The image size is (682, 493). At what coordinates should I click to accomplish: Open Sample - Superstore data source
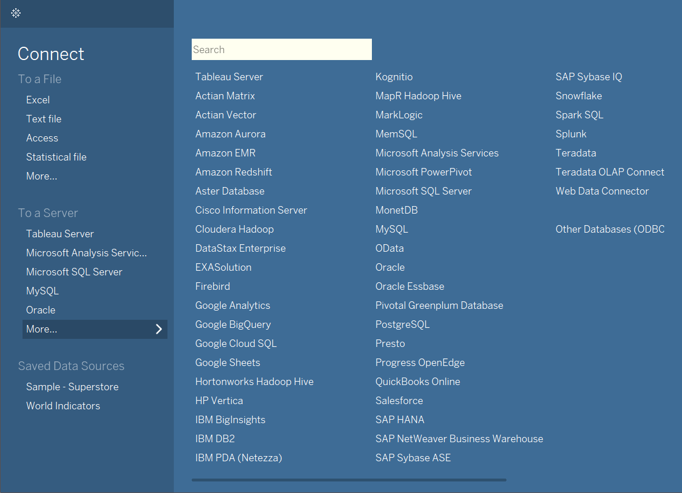[72, 386]
